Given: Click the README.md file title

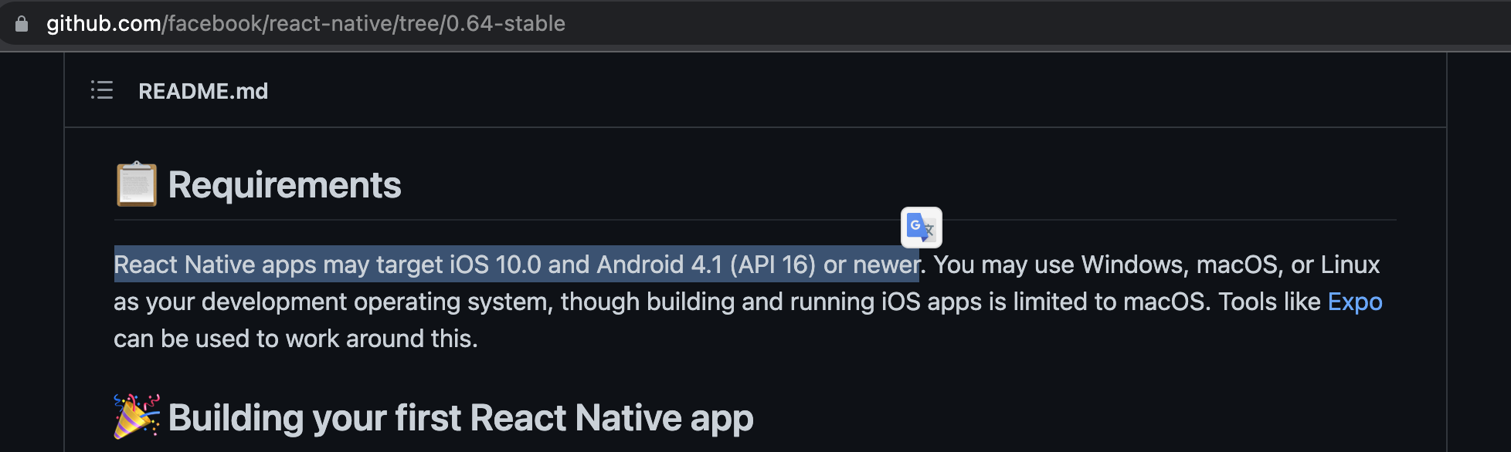Looking at the screenshot, I should tap(203, 91).
